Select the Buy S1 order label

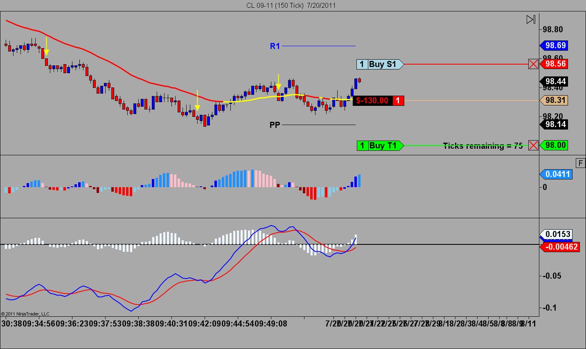coord(380,64)
